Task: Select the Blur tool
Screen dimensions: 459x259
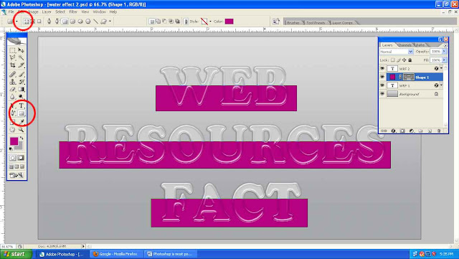Action: pyautogui.click(x=13, y=97)
